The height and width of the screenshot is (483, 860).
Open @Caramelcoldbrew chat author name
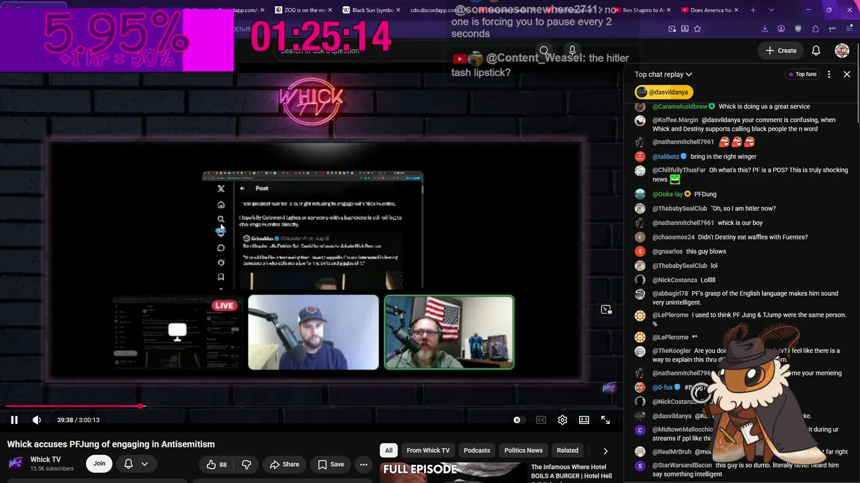point(680,107)
